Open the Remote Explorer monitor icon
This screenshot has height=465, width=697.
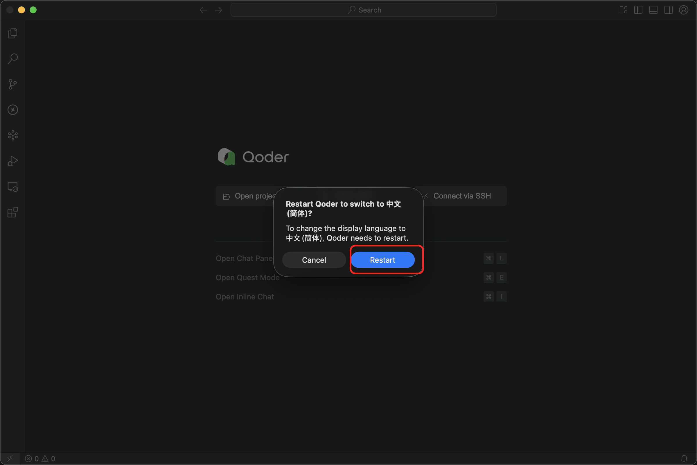tap(12, 187)
